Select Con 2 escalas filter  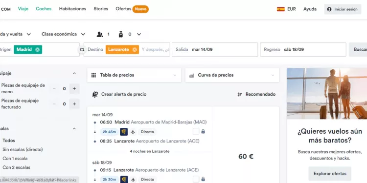point(16,167)
